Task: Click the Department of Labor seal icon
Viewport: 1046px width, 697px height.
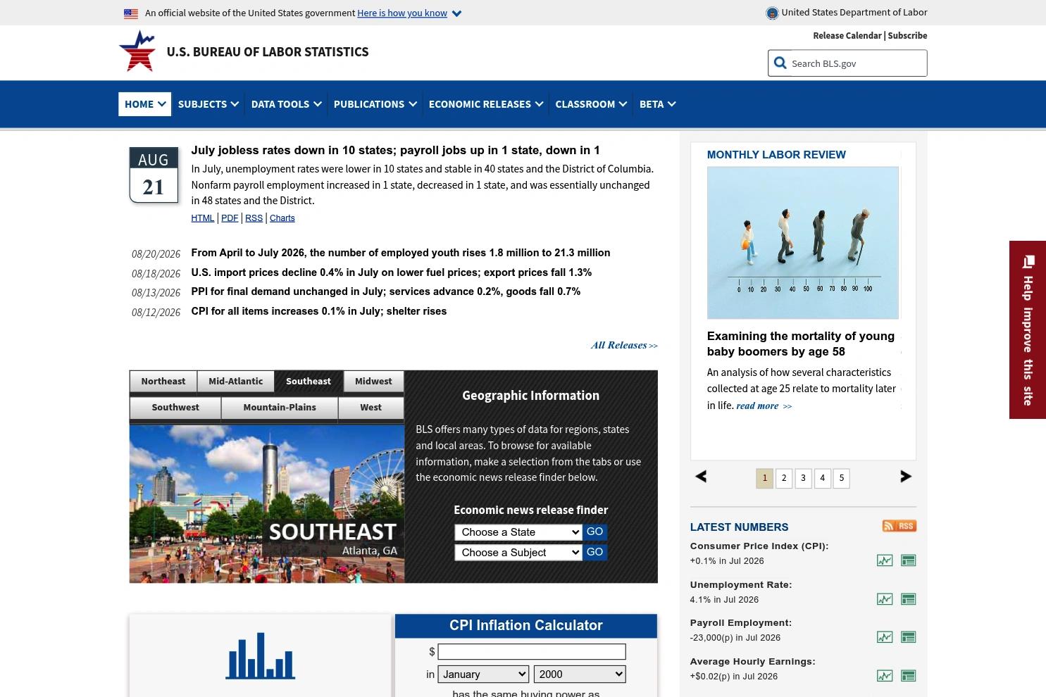Action: [772, 13]
